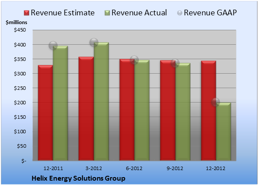This screenshot has height=185, width=258.
Task: Select the green actual bar for 3-2012
Action: 101,101
